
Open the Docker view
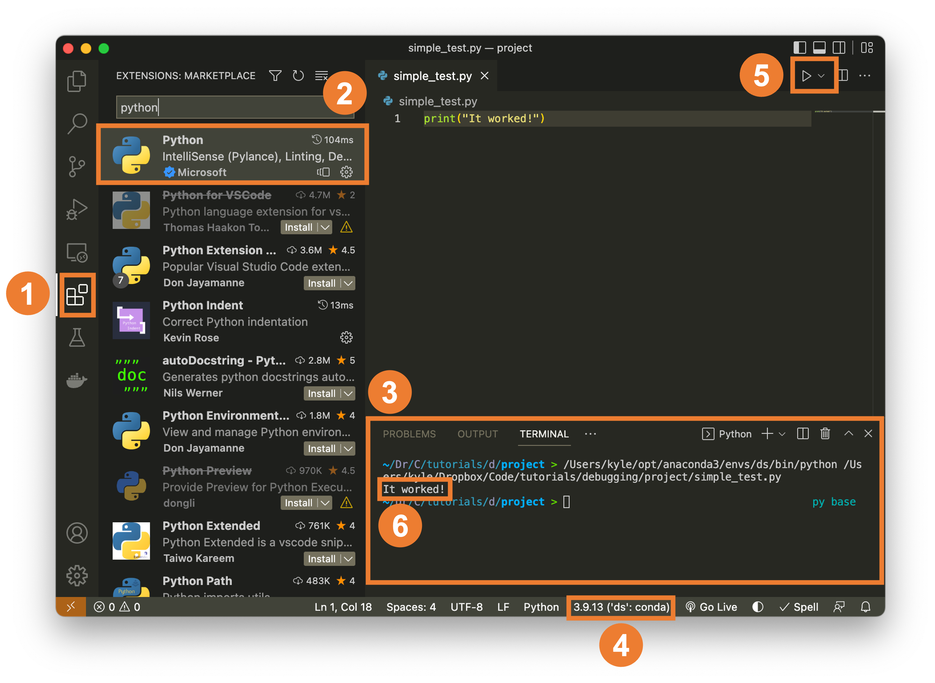coord(77,380)
